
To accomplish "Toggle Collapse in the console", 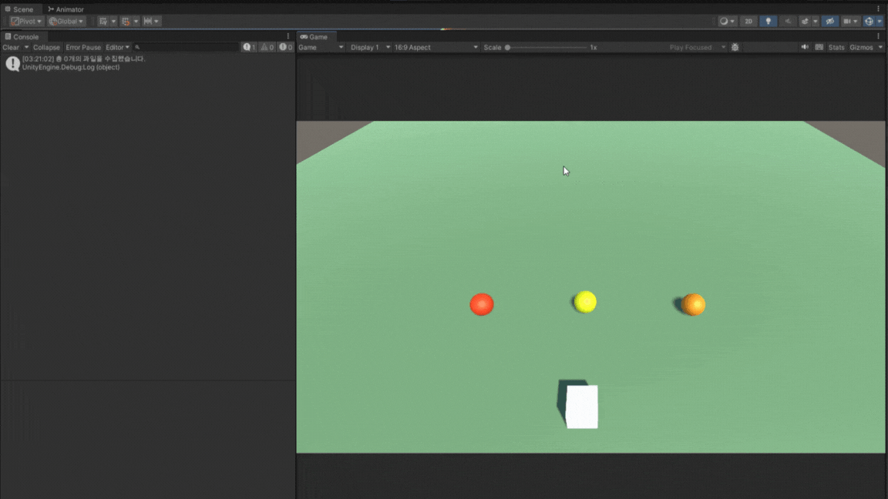I will pos(46,48).
